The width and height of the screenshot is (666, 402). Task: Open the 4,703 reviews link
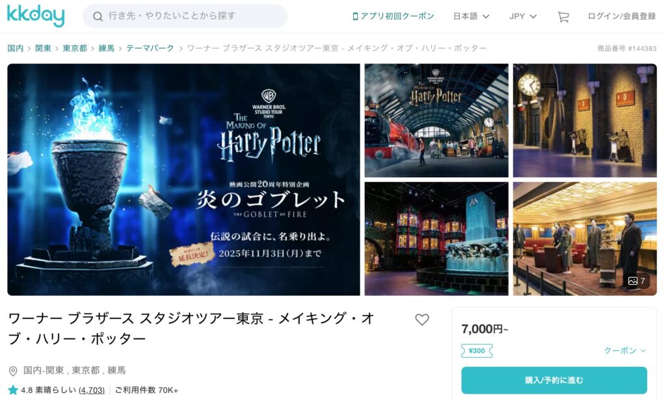pos(92,390)
